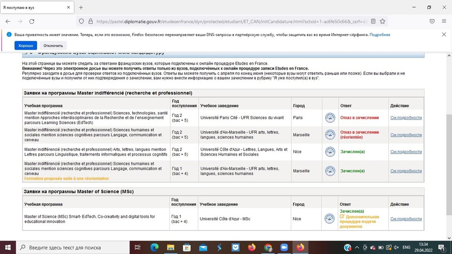
Task: Reload the page with refresh icon
Action: coord(32,21)
